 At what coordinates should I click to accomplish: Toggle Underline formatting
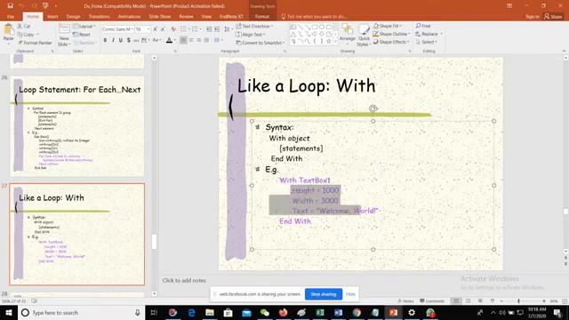pyautogui.click(x=121, y=40)
